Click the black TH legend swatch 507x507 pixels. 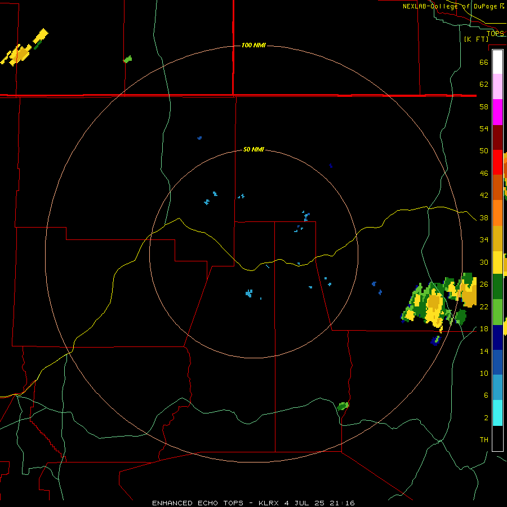(497, 438)
